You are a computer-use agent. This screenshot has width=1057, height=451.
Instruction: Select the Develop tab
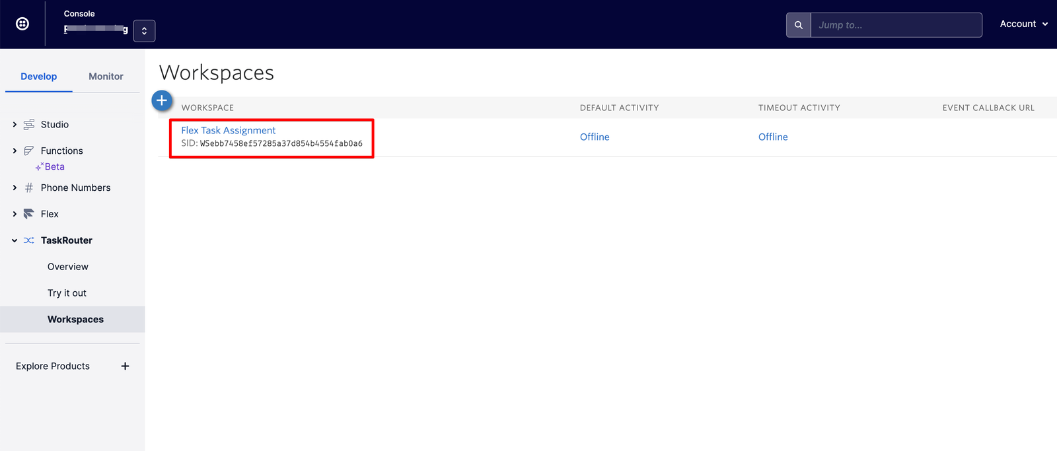click(38, 77)
